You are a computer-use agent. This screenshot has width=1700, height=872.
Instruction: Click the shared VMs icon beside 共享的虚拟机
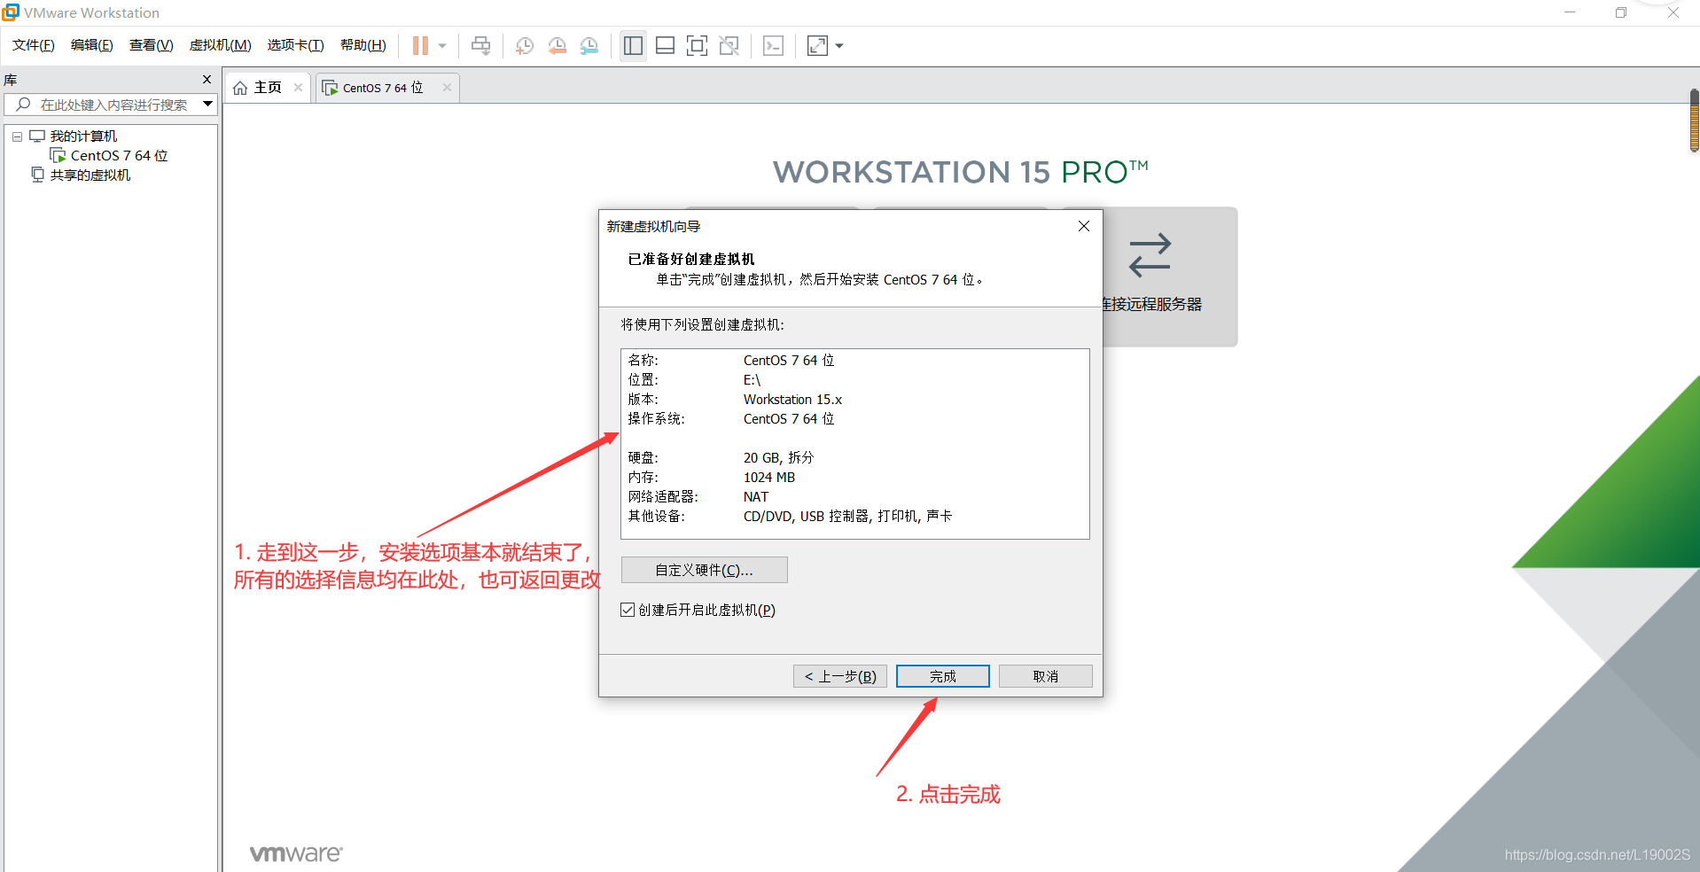point(37,175)
